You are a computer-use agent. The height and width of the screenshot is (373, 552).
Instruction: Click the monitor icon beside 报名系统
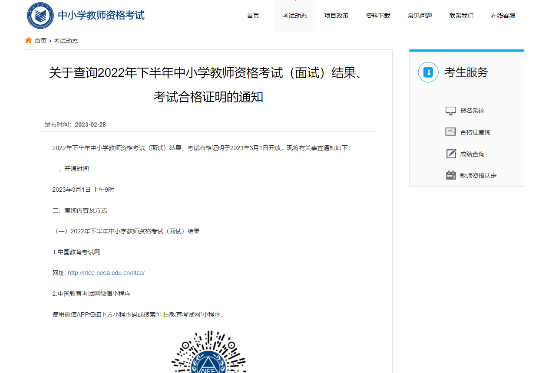click(450, 111)
